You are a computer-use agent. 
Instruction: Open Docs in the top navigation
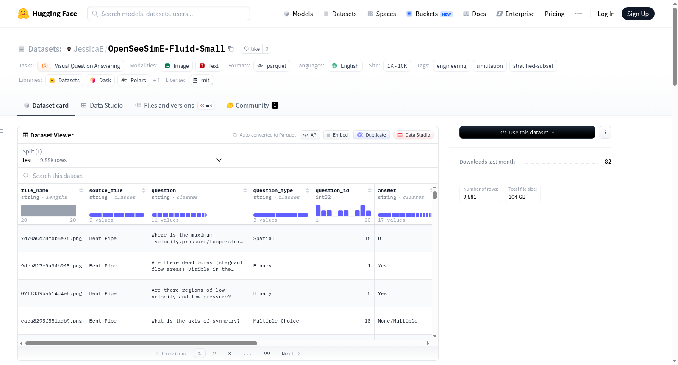[475, 14]
